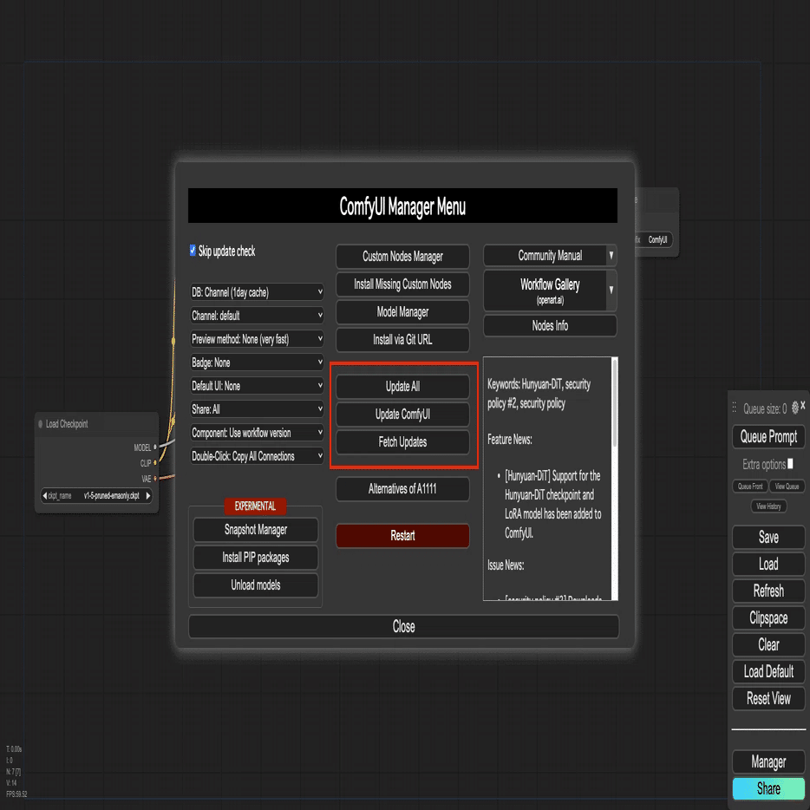810x810 pixels.
Task: Collapse the Load Checkpoint node dot
Action: click(x=40, y=424)
